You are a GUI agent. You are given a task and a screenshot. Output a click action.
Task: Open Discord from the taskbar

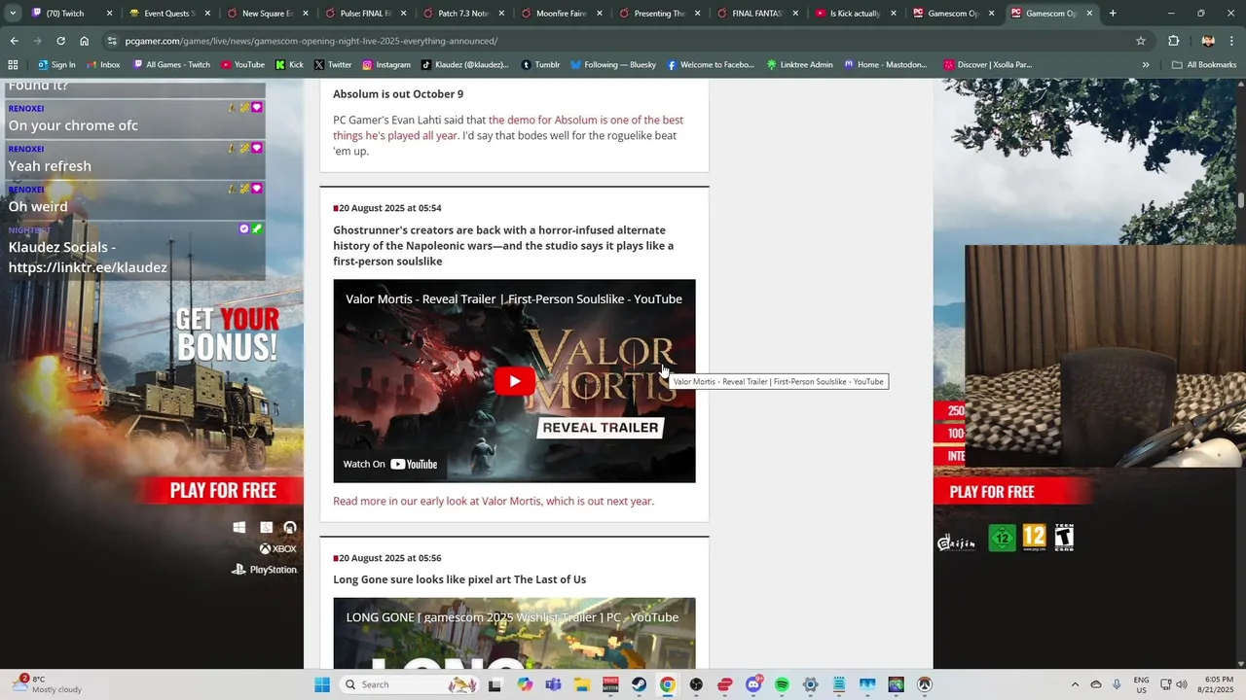(x=753, y=684)
